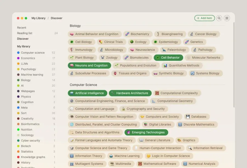247x168 pixels.
Task: Click the dinosaur icon on Paleontology
Action: tap(164, 50)
